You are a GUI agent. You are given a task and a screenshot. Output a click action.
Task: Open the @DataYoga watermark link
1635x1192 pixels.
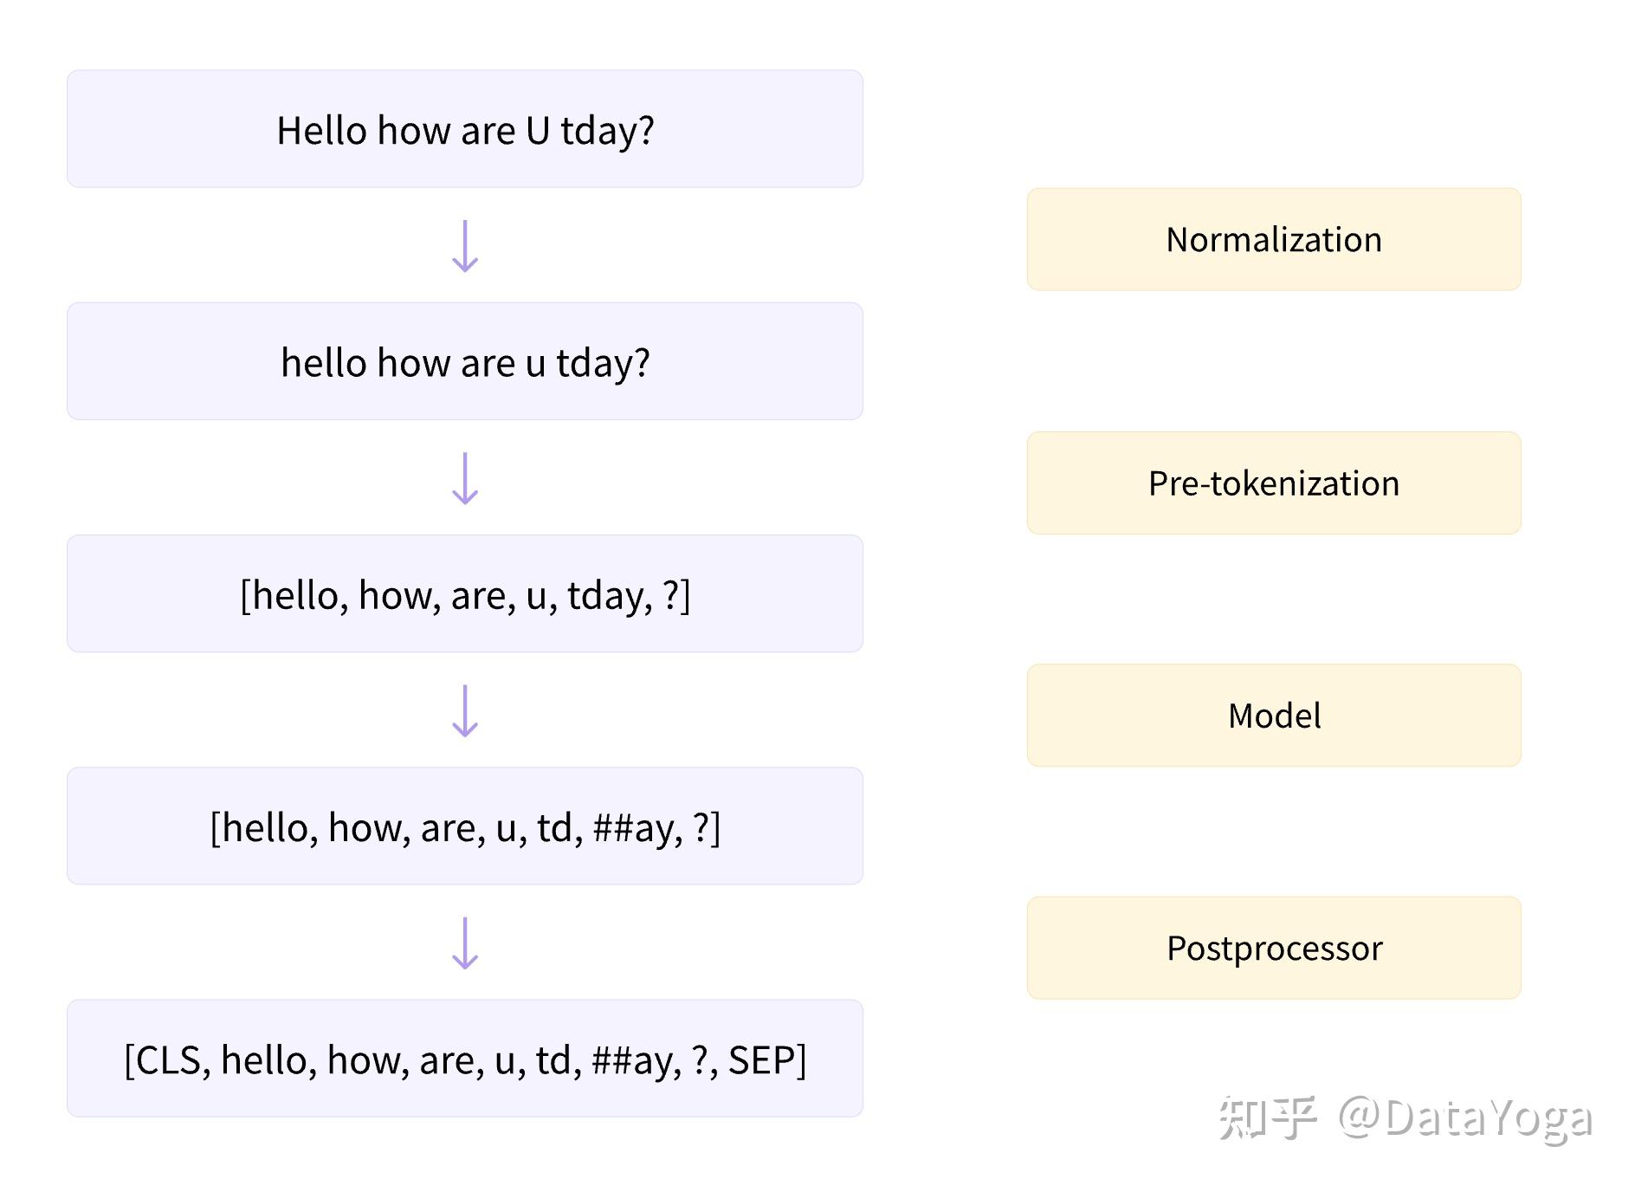click(x=1464, y=1117)
